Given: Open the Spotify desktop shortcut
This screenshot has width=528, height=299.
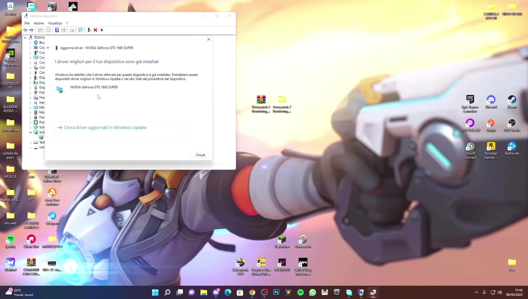Looking at the screenshot, I should [10, 241].
